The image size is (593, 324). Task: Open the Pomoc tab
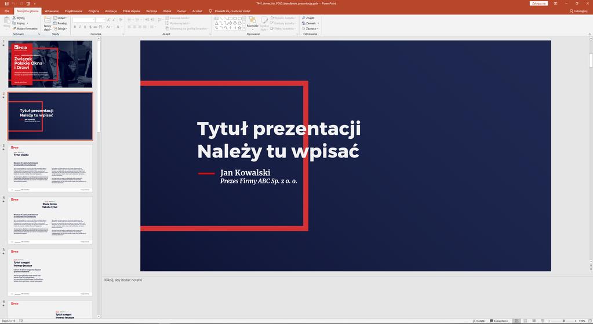tap(182, 11)
